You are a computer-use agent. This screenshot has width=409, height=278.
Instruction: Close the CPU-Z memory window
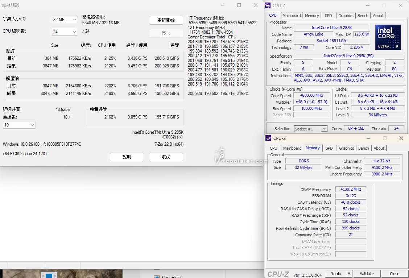click(x=401, y=138)
